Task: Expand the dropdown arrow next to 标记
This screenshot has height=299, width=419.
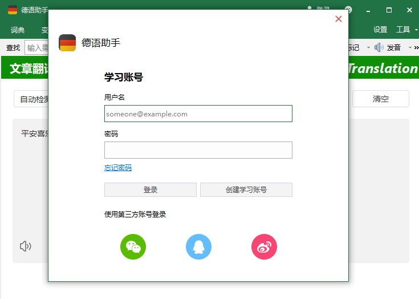Action: click(368, 47)
